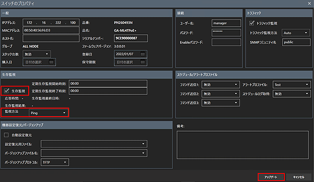Toggle the トラフィック監視 checkbox
This screenshot has height=182, width=314.
coord(252,23)
